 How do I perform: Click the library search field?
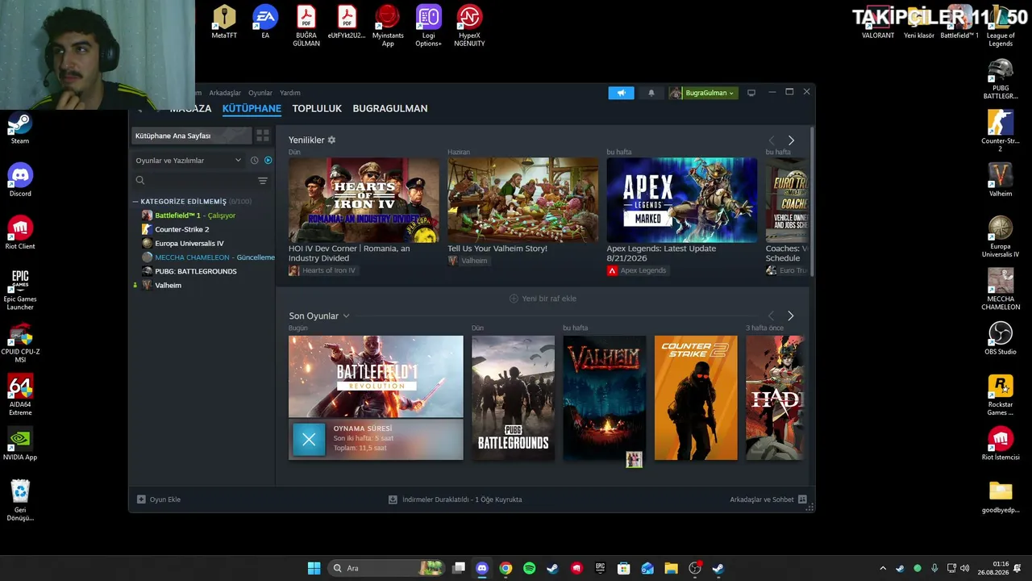pos(193,181)
